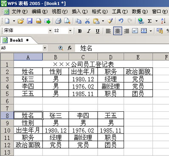Click the fx insert function icon

[x=70, y=48]
